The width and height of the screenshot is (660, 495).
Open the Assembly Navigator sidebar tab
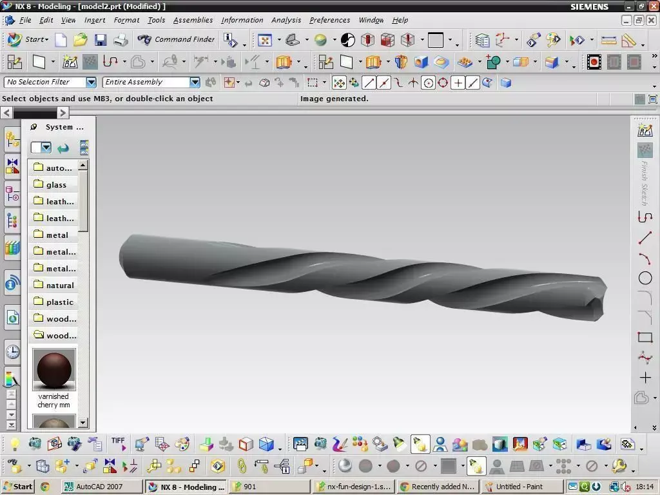tap(13, 140)
